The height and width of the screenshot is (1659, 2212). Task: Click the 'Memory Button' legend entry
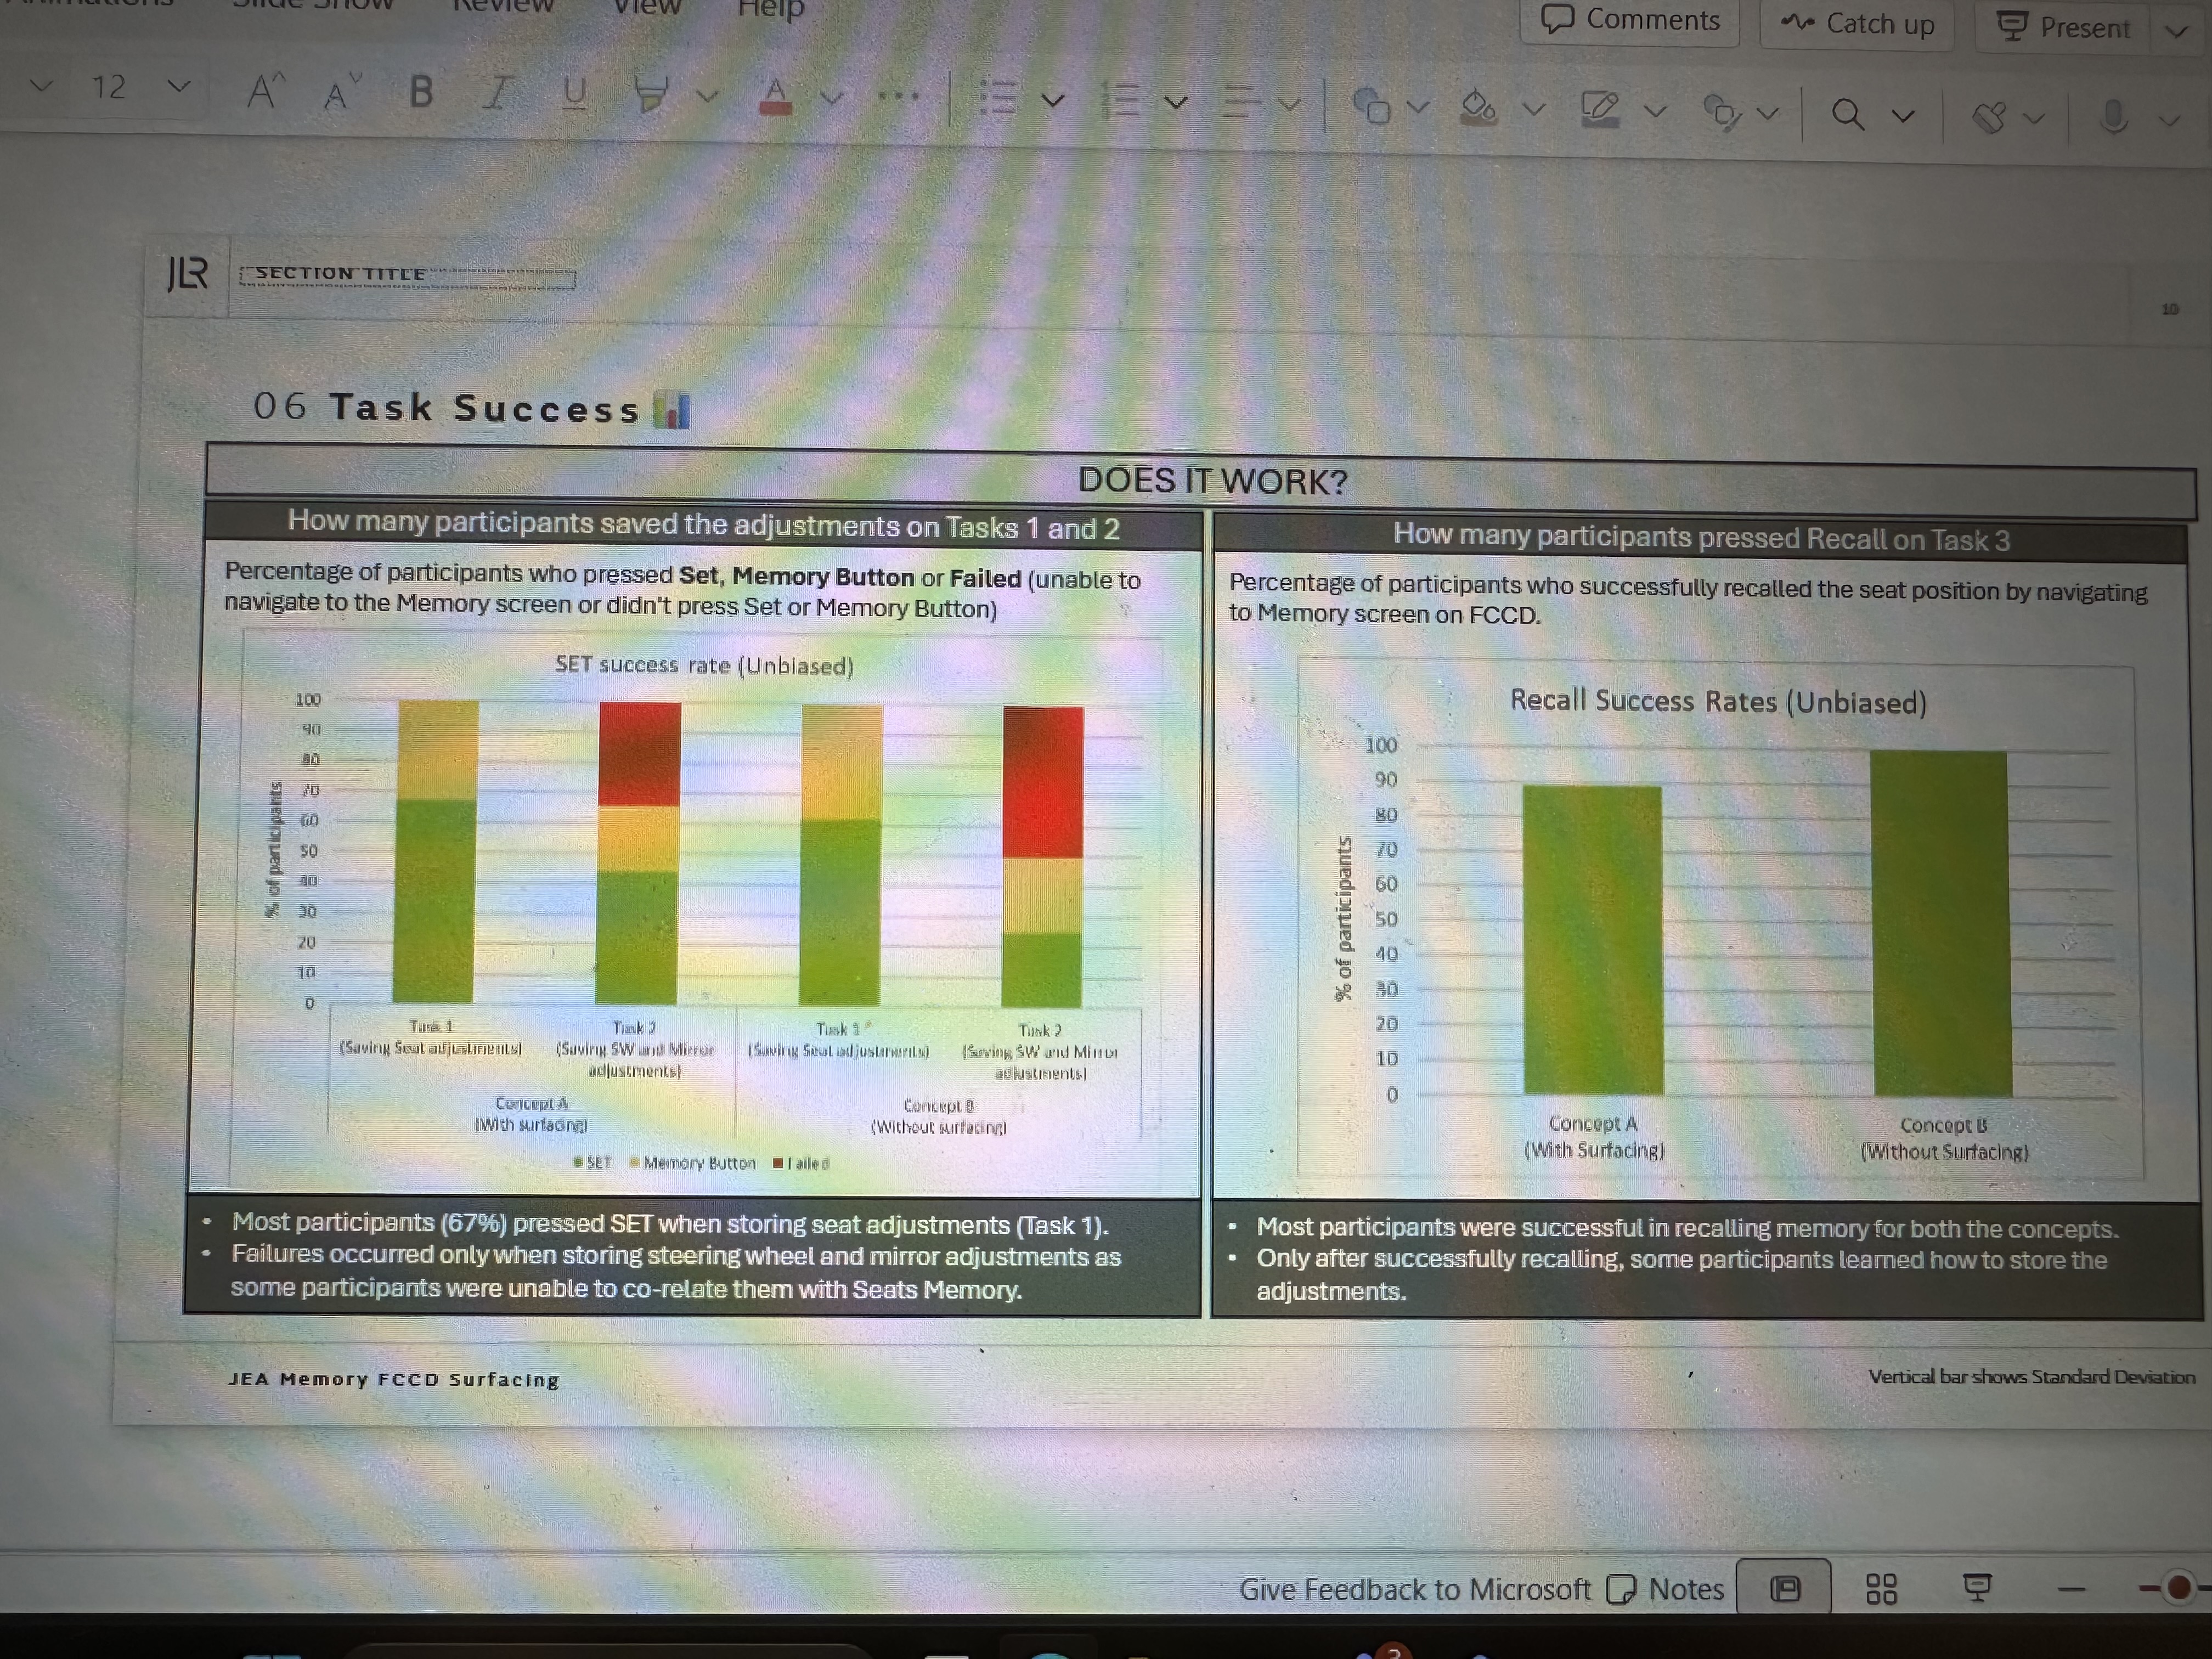tap(692, 1163)
